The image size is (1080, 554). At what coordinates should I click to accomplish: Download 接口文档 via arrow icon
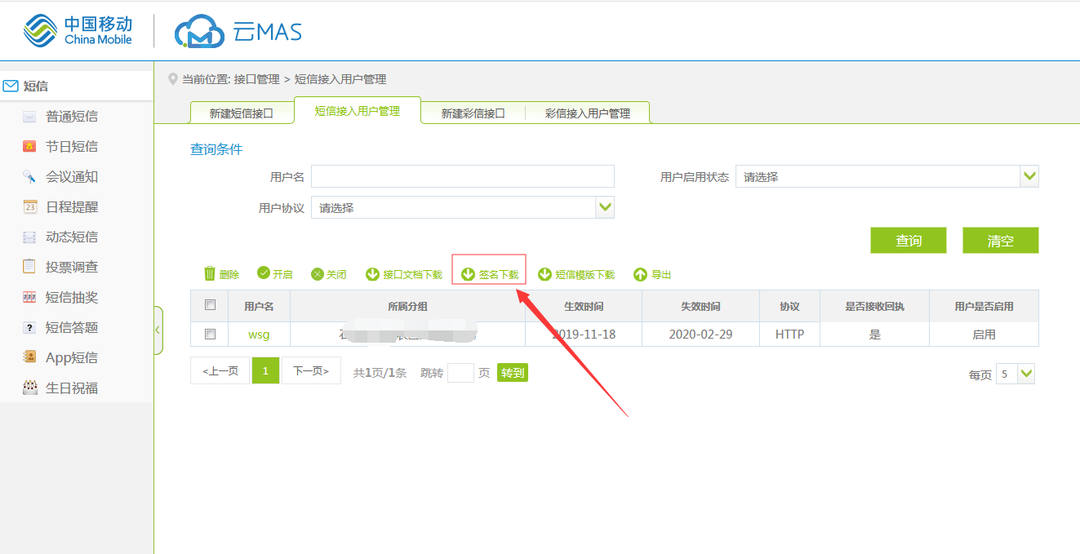click(372, 274)
